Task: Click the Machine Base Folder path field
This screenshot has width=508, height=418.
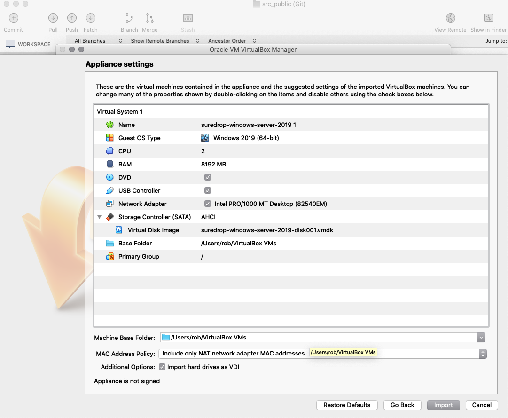Action: pos(319,337)
